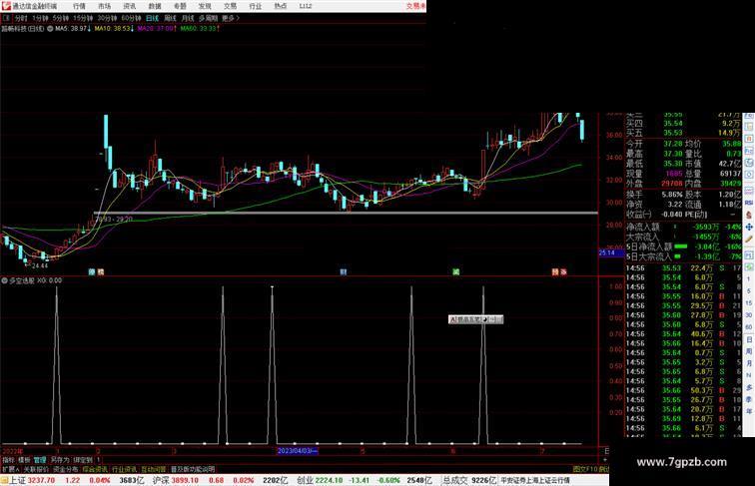This screenshot has width=755, height=486.
Task: Open the 发现 menu
Action: (205, 6)
